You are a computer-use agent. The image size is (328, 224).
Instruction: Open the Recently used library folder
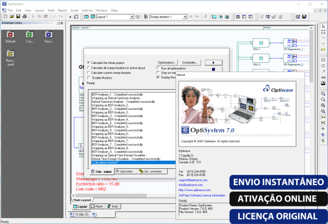tap(10, 58)
